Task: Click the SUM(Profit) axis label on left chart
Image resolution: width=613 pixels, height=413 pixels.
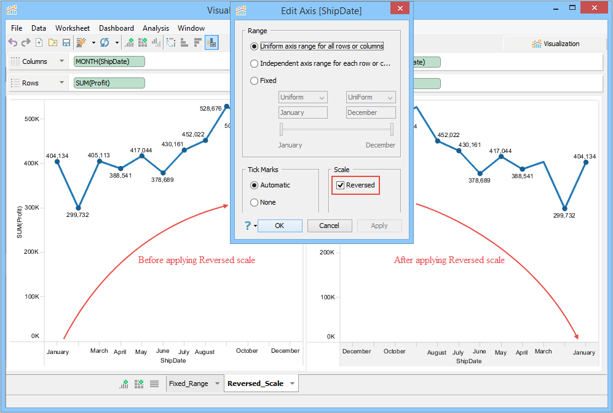Action: [x=19, y=222]
